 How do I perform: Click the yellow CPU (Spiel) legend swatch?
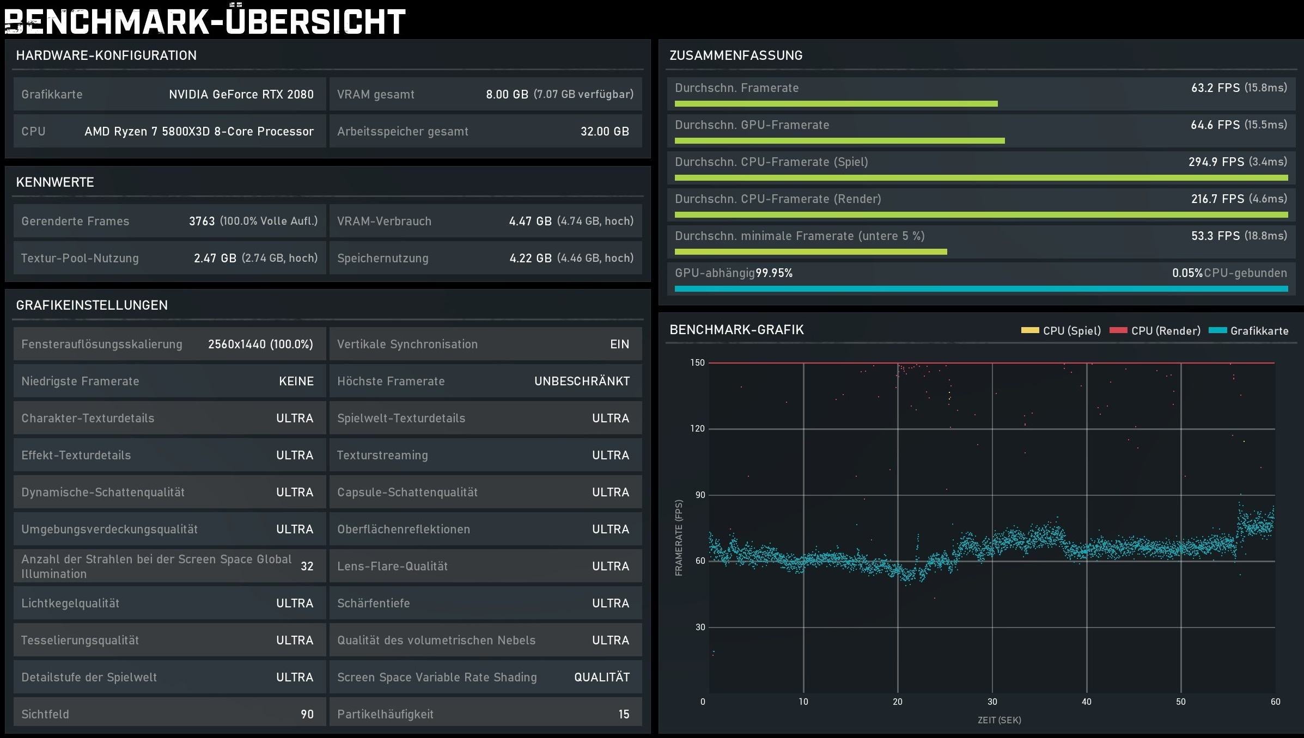[1029, 330]
